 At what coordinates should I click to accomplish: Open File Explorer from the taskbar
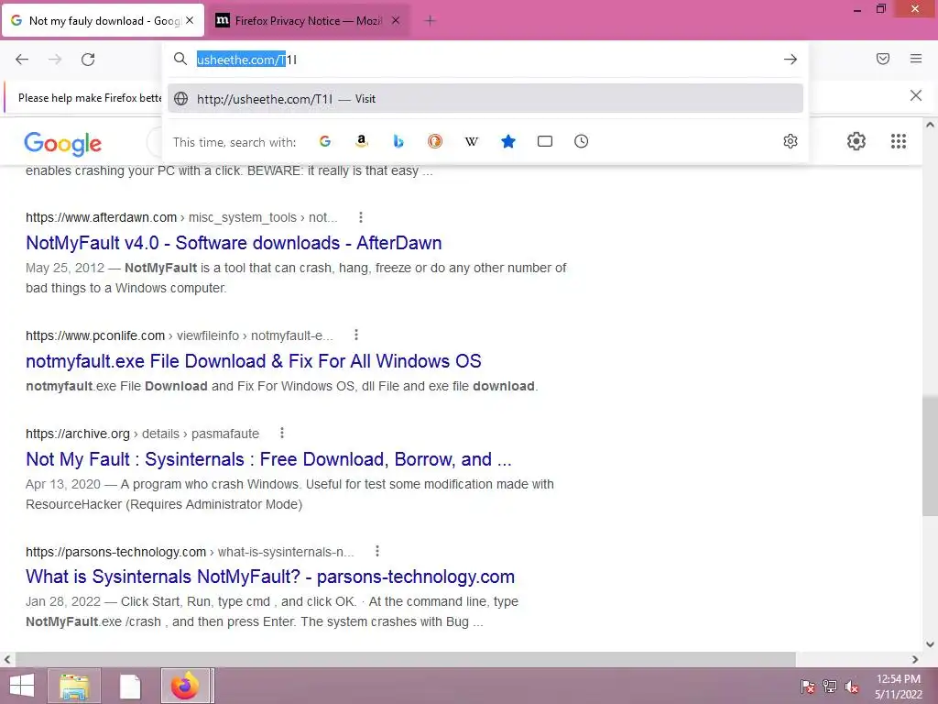(74, 686)
